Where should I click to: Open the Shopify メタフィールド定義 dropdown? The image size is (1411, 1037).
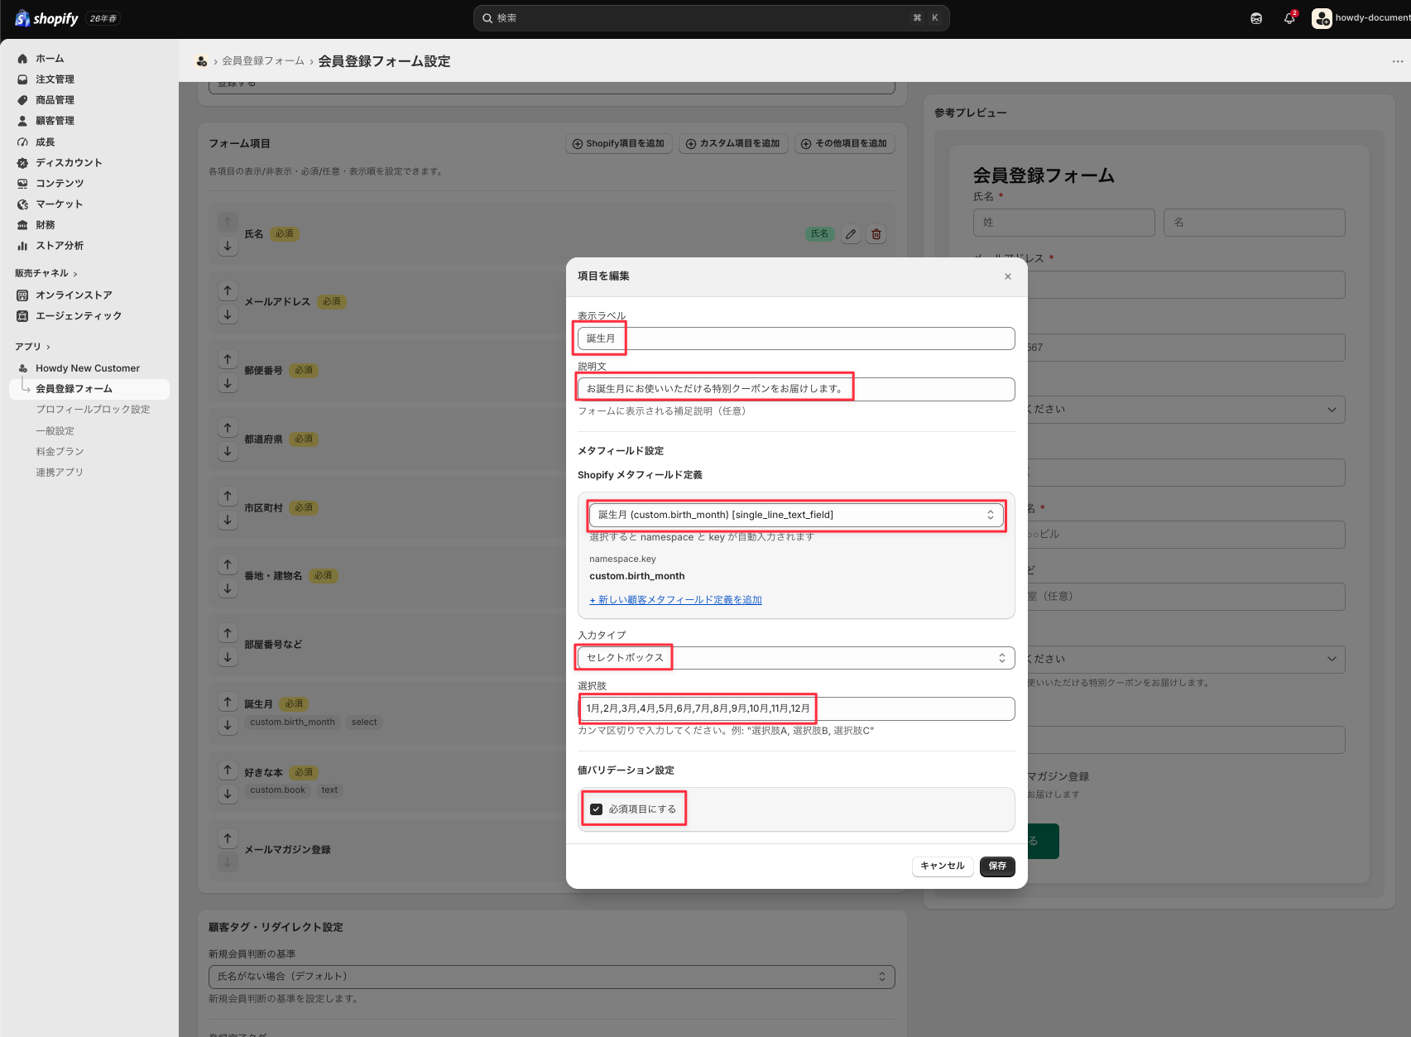click(796, 515)
